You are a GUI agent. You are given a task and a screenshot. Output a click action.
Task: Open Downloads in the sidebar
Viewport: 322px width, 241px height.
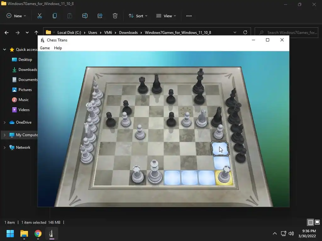[x=25, y=69]
